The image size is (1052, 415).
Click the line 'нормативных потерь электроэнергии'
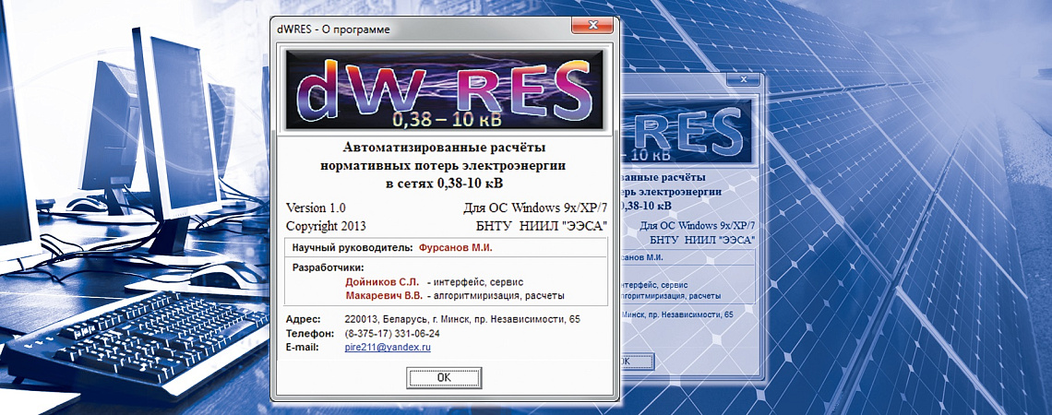coord(444,165)
